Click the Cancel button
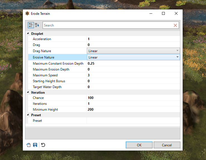 pos(167,145)
